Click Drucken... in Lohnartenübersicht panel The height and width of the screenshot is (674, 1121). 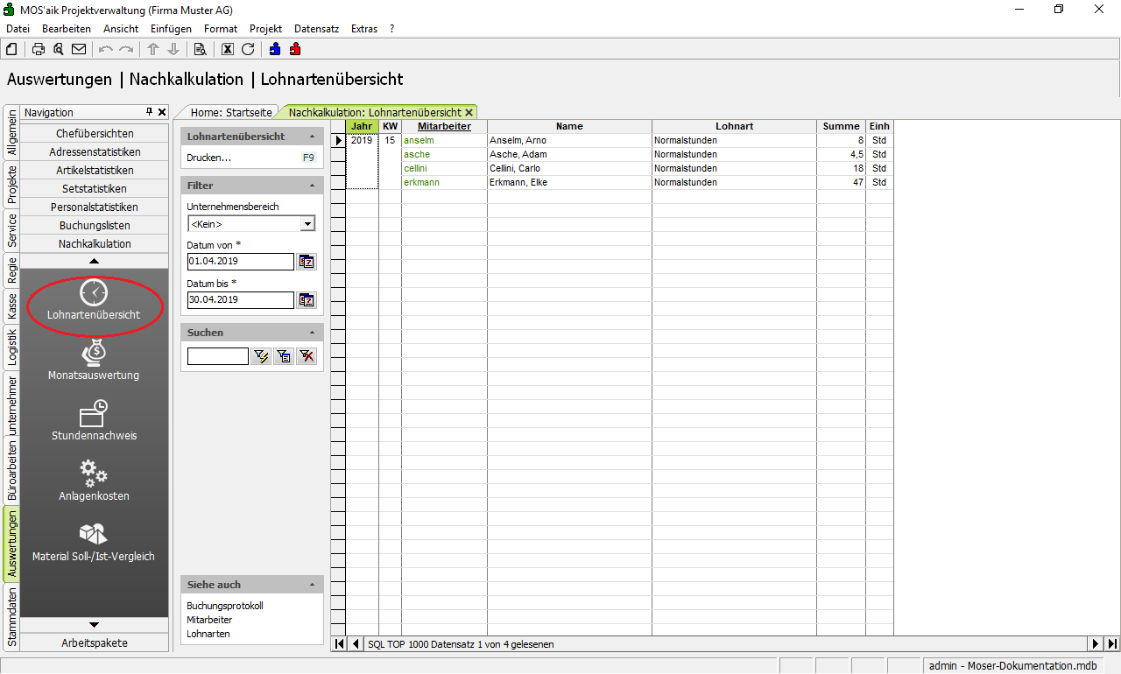[209, 158]
